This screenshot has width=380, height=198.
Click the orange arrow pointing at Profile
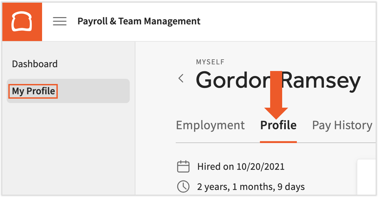276,93
